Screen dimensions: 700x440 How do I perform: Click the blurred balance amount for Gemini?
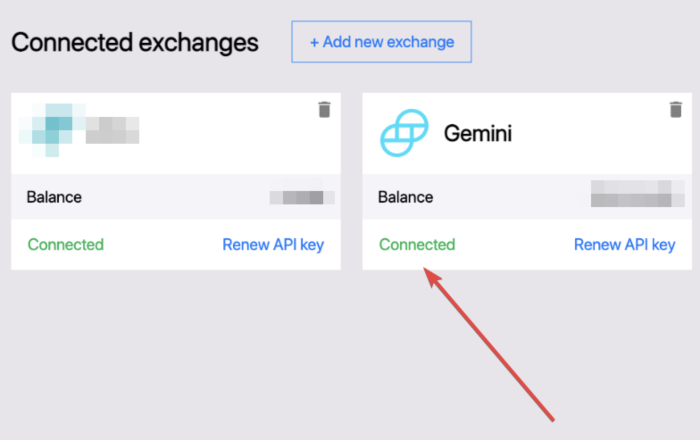coord(637,194)
